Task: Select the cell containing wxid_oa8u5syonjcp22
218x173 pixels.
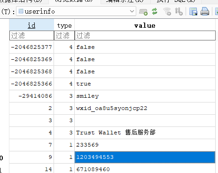Action: click(x=145, y=108)
